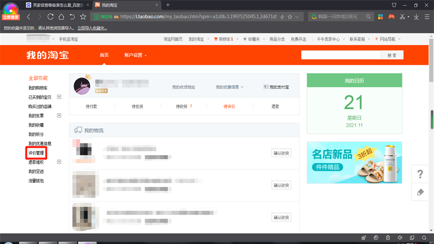This screenshot has width=434, height=244.
Task: Click the skin shirt icon in title bar
Action: [x=394, y=5]
